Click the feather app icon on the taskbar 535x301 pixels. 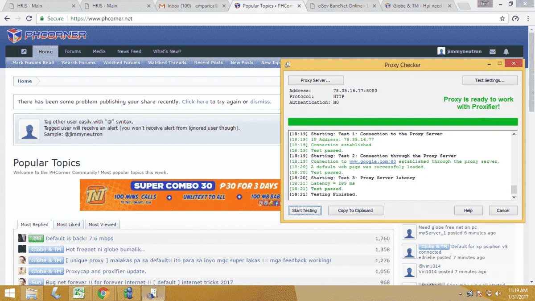point(56,293)
